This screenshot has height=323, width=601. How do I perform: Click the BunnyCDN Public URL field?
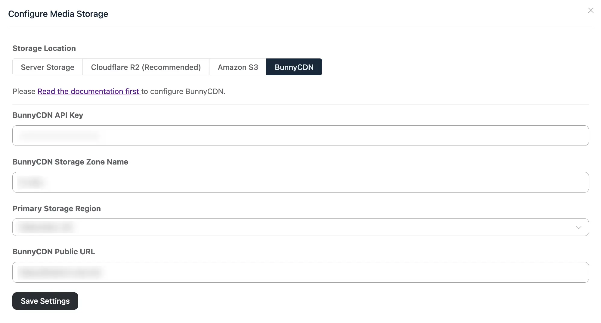pos(300,272)
